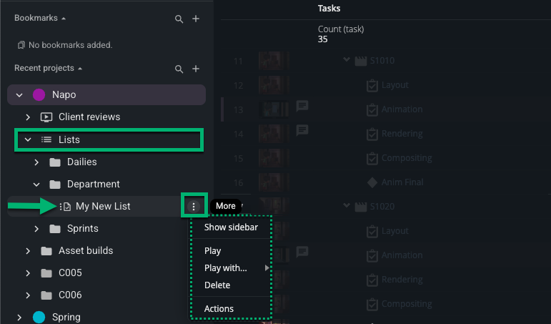Open the Spring project
This screenshot has height=324, width=551.
coord(66,318)
